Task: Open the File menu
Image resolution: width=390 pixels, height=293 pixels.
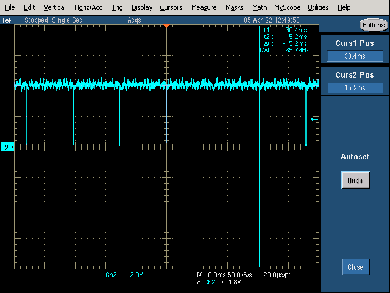Action: [x=10, y=7]
